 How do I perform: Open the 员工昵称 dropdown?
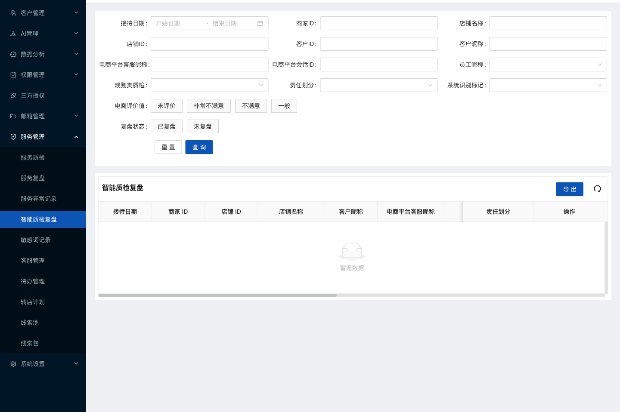click(548, 65)
